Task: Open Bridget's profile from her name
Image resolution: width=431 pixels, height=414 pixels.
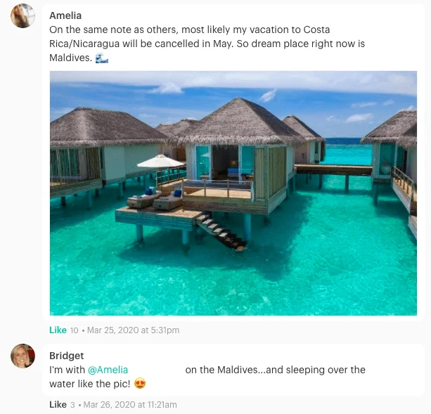Action: click(66, 356)
